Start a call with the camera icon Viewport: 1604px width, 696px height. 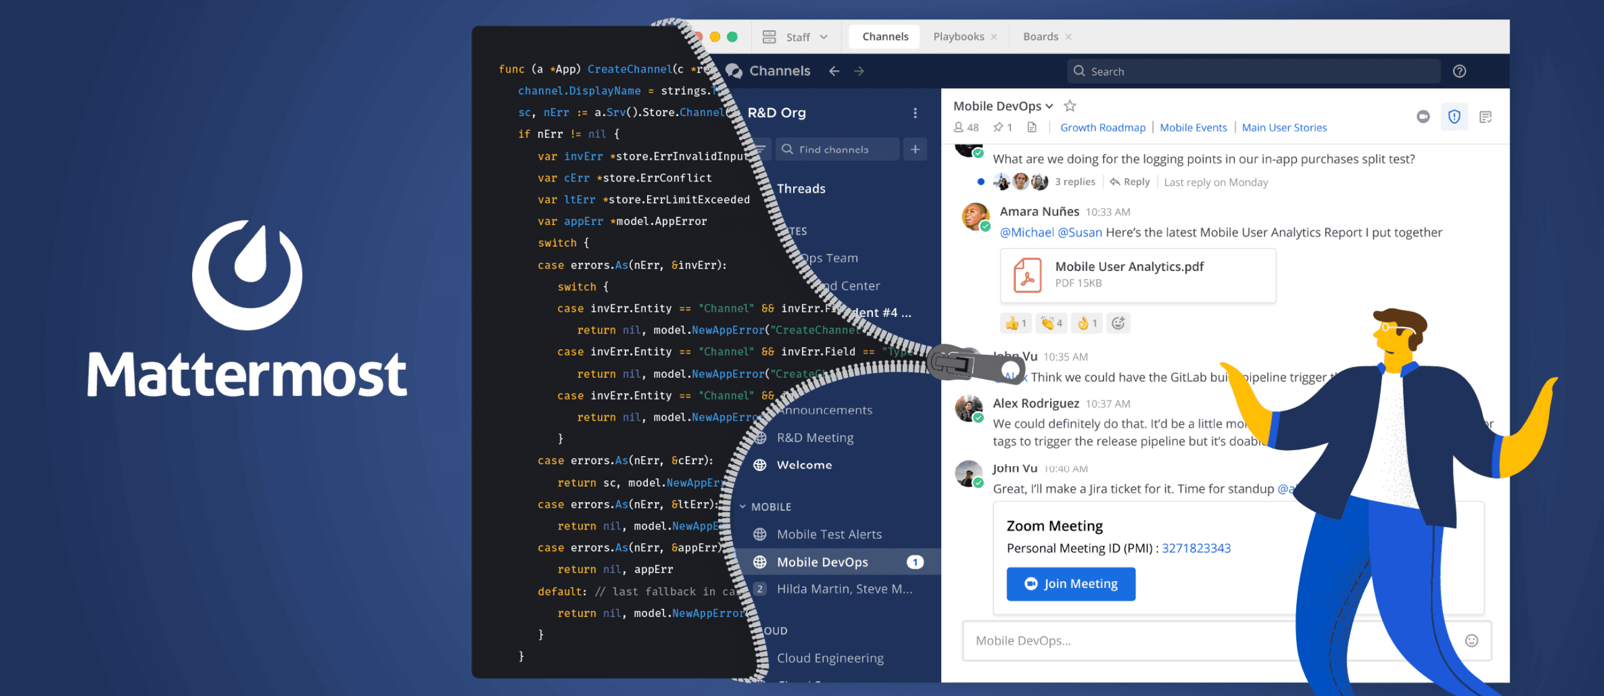(x=1423, y=116)
